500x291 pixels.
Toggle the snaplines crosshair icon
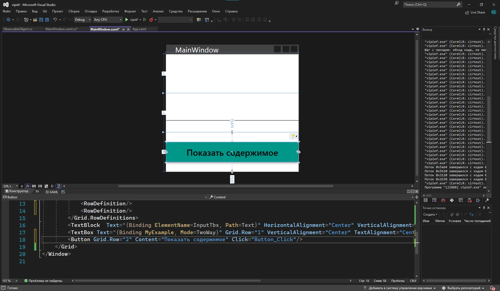pos(52,186)
